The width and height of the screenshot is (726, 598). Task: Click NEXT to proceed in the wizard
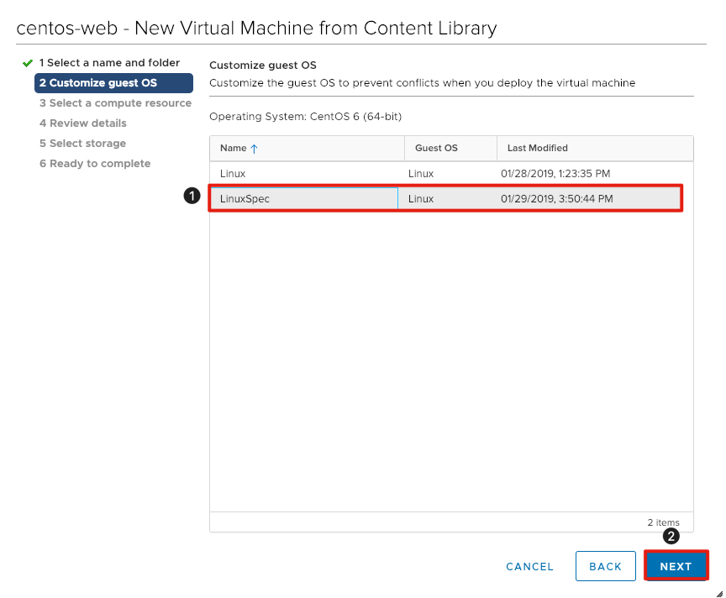[x=676, y=566]
